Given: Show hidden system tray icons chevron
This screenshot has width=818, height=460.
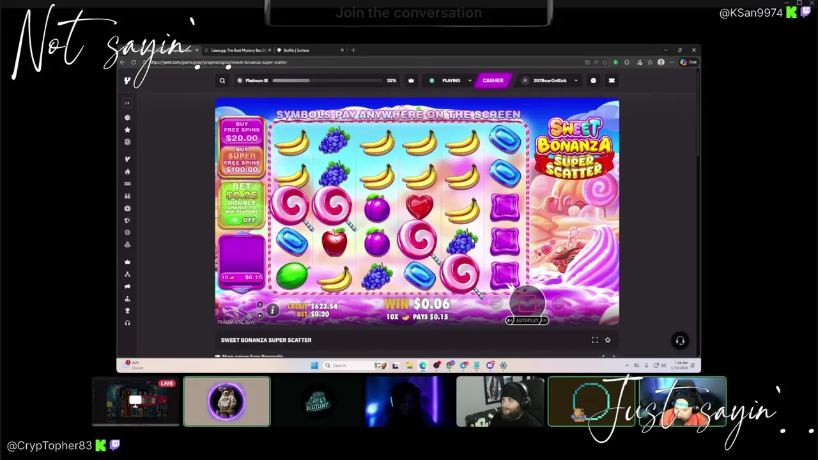Looking at the screenshot, I should 627,365.
